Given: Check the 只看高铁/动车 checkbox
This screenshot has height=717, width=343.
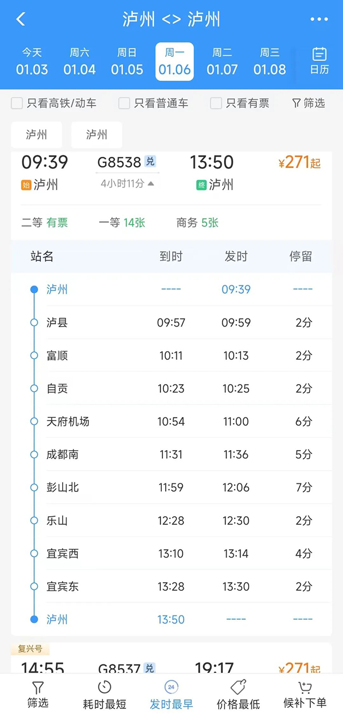Looking at the screenshot, I should point(17,103).
